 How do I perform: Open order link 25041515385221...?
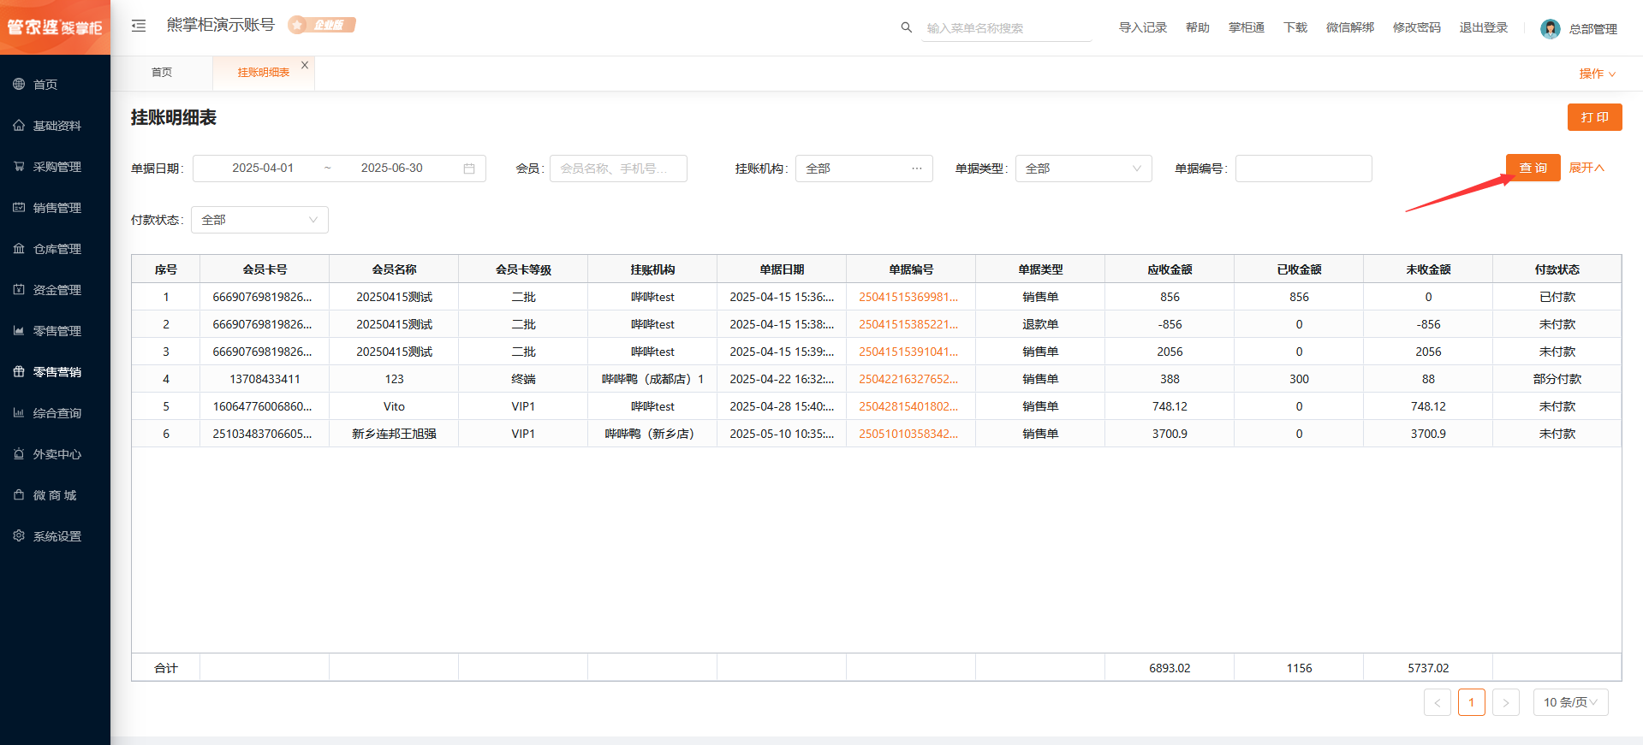(x=908, y=324)
